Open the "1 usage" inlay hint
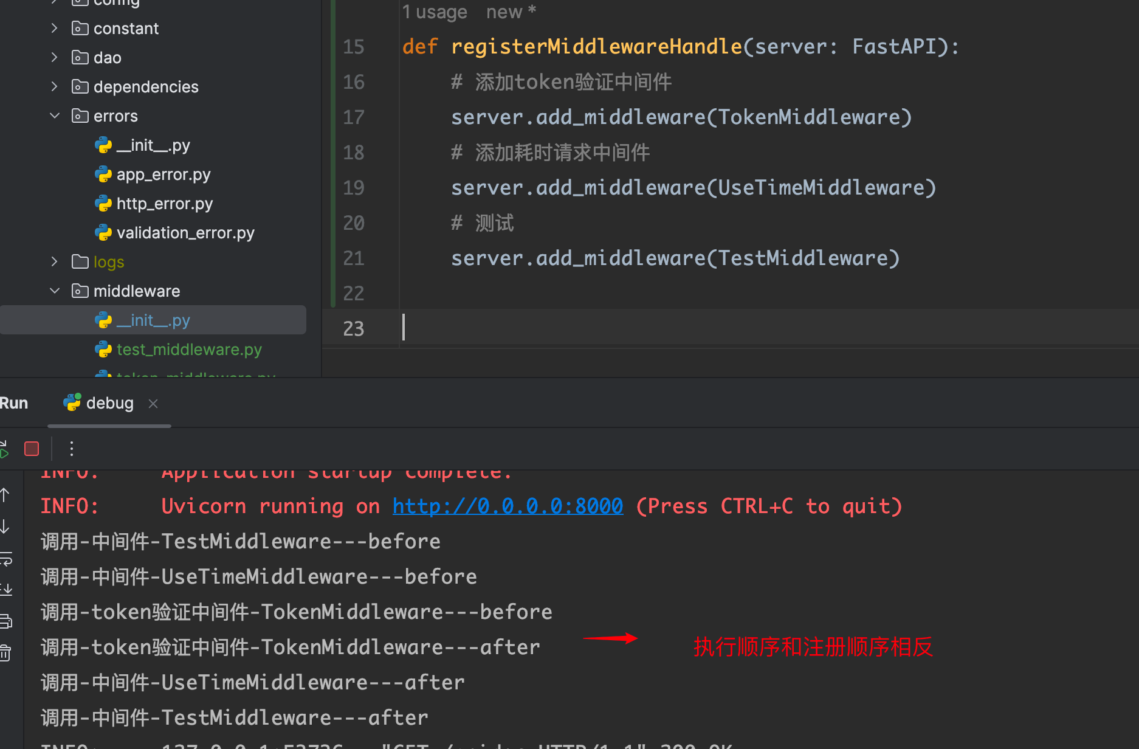Viewport: 1139px width, 749px height. click(435, 12)
